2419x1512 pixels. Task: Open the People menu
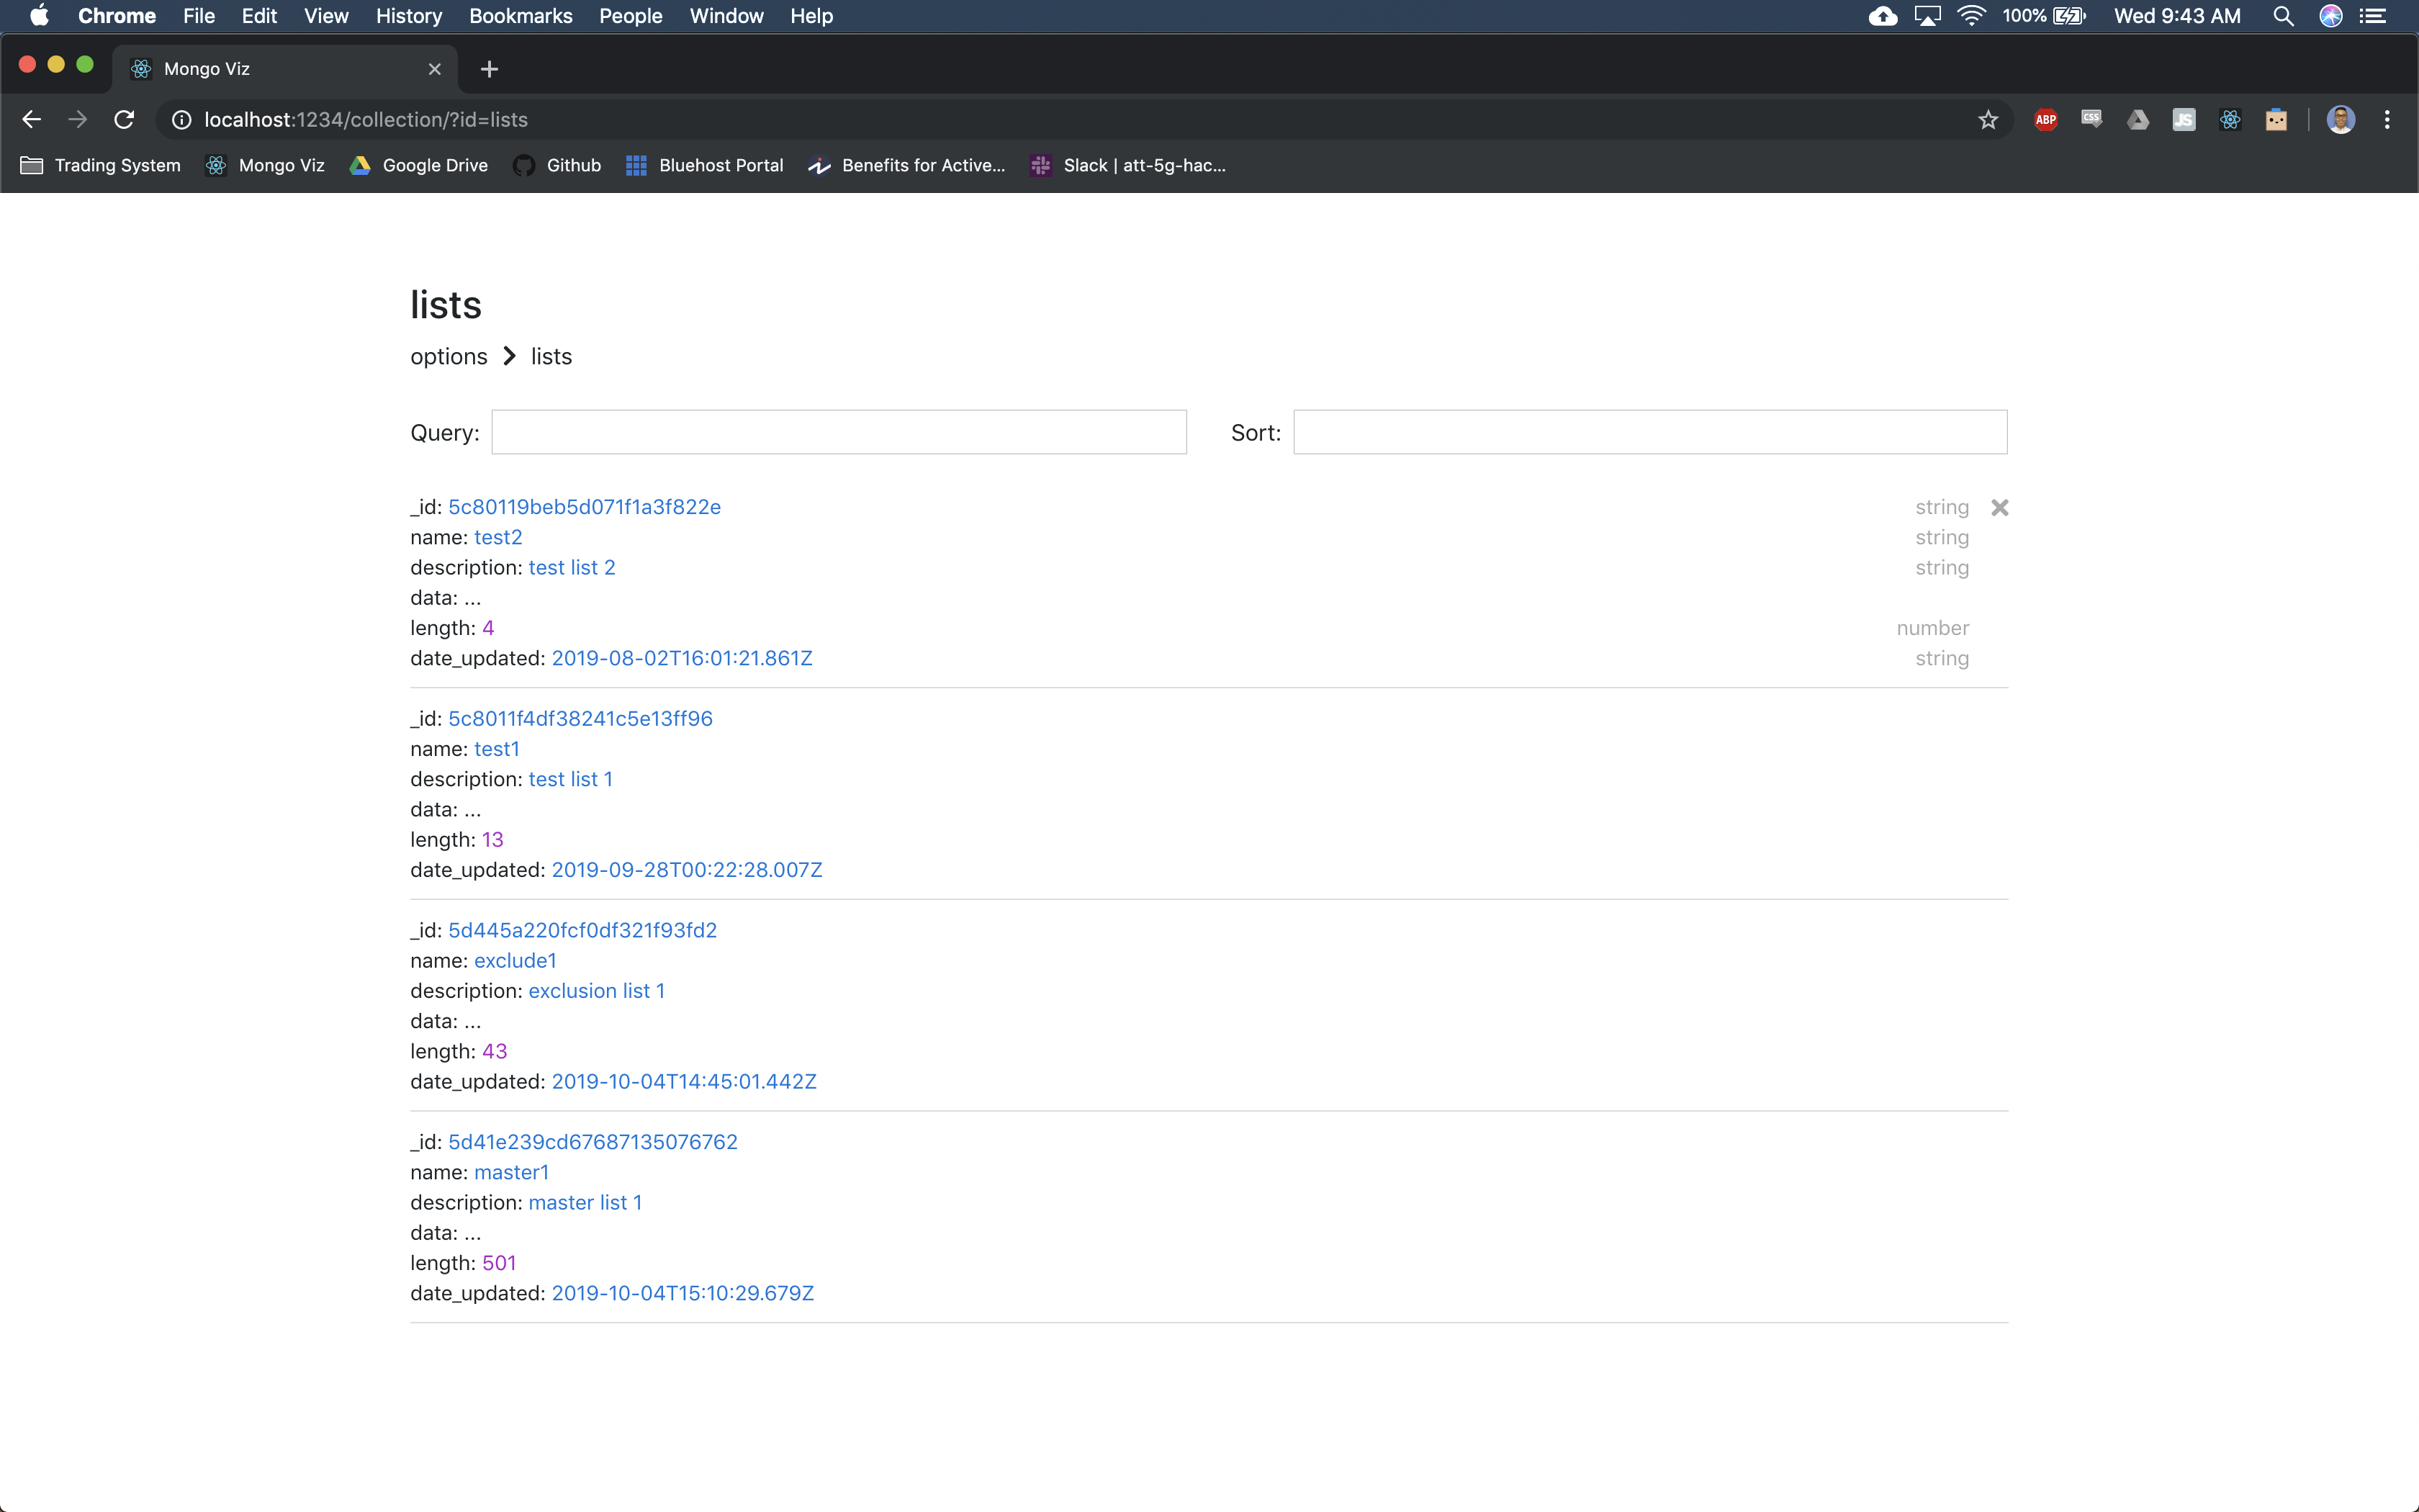click(x=631, y=16)
